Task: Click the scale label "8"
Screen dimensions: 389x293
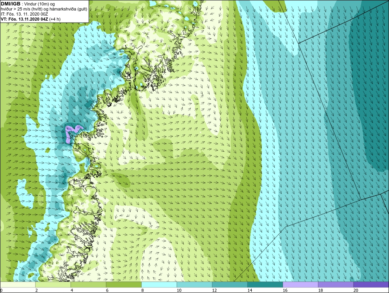Action: [x=142, y=290]
